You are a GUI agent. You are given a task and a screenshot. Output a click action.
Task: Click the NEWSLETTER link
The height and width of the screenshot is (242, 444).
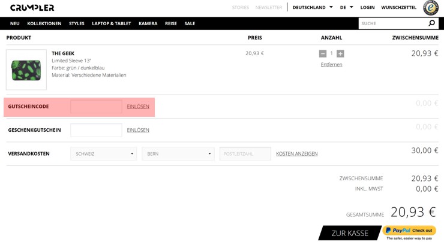tap(269, 7)
